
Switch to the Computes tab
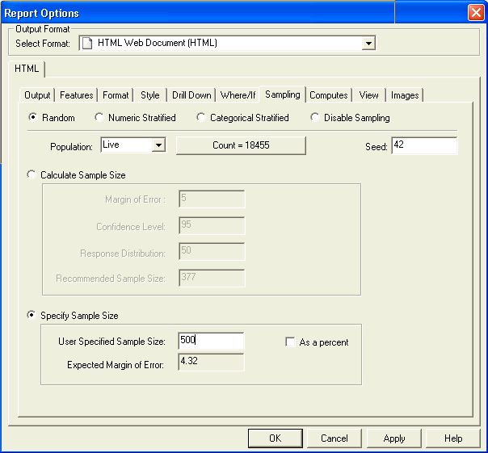click(x=329, y=95)
